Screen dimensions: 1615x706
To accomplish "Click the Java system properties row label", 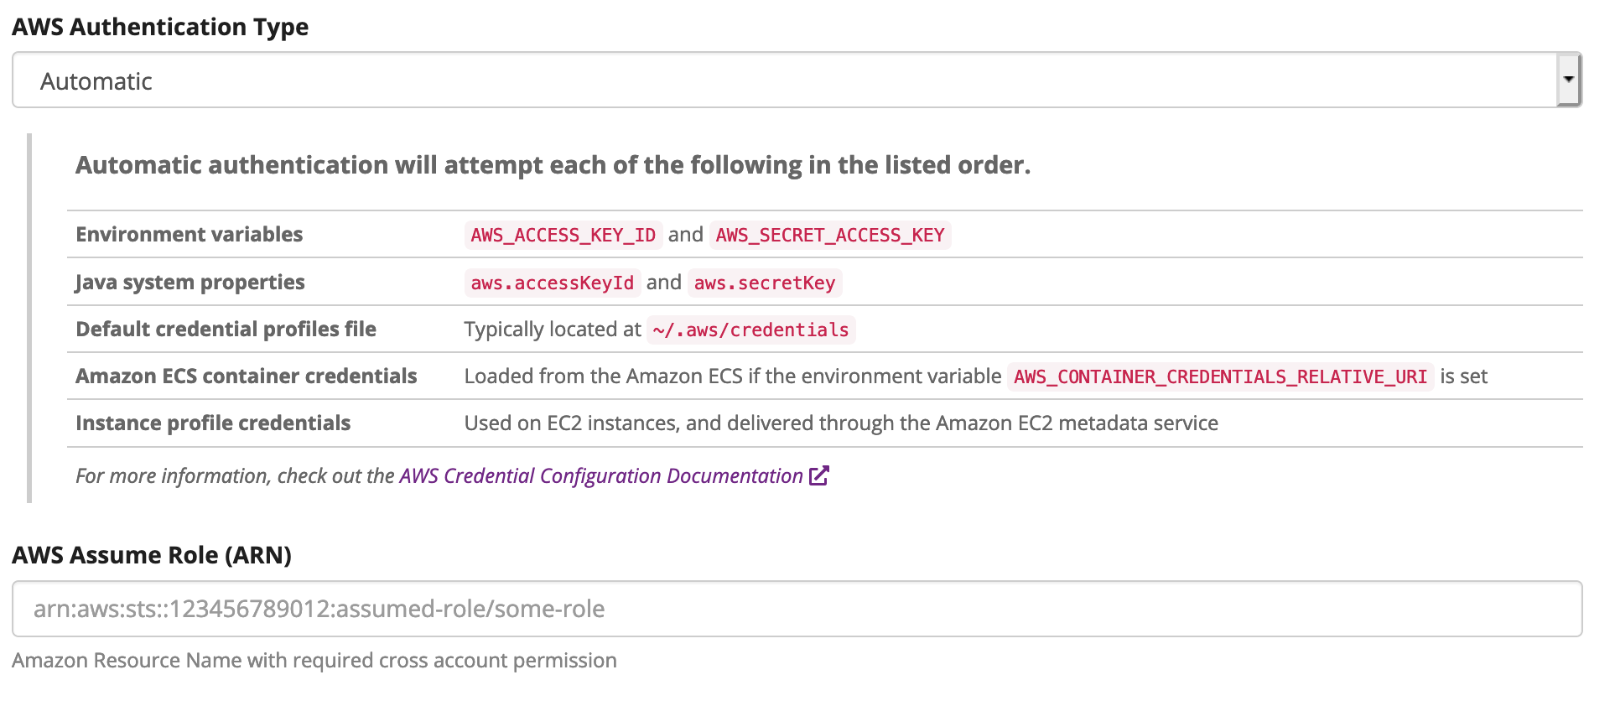I will click(190, 282).
